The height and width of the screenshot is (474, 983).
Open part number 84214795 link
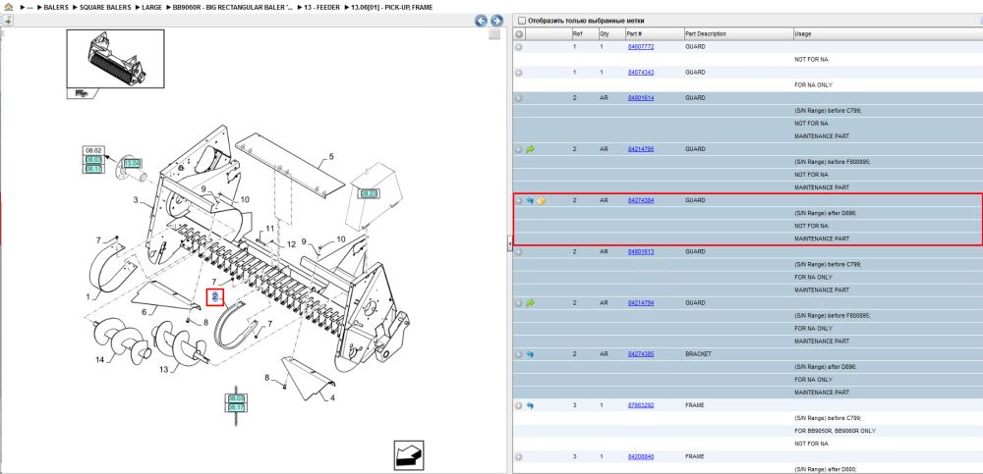[641, 149]
